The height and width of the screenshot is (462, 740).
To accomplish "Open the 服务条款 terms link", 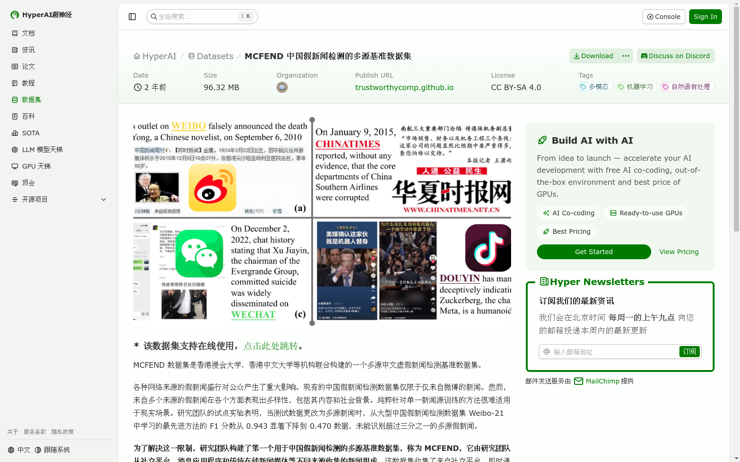I will click(35, 432).
